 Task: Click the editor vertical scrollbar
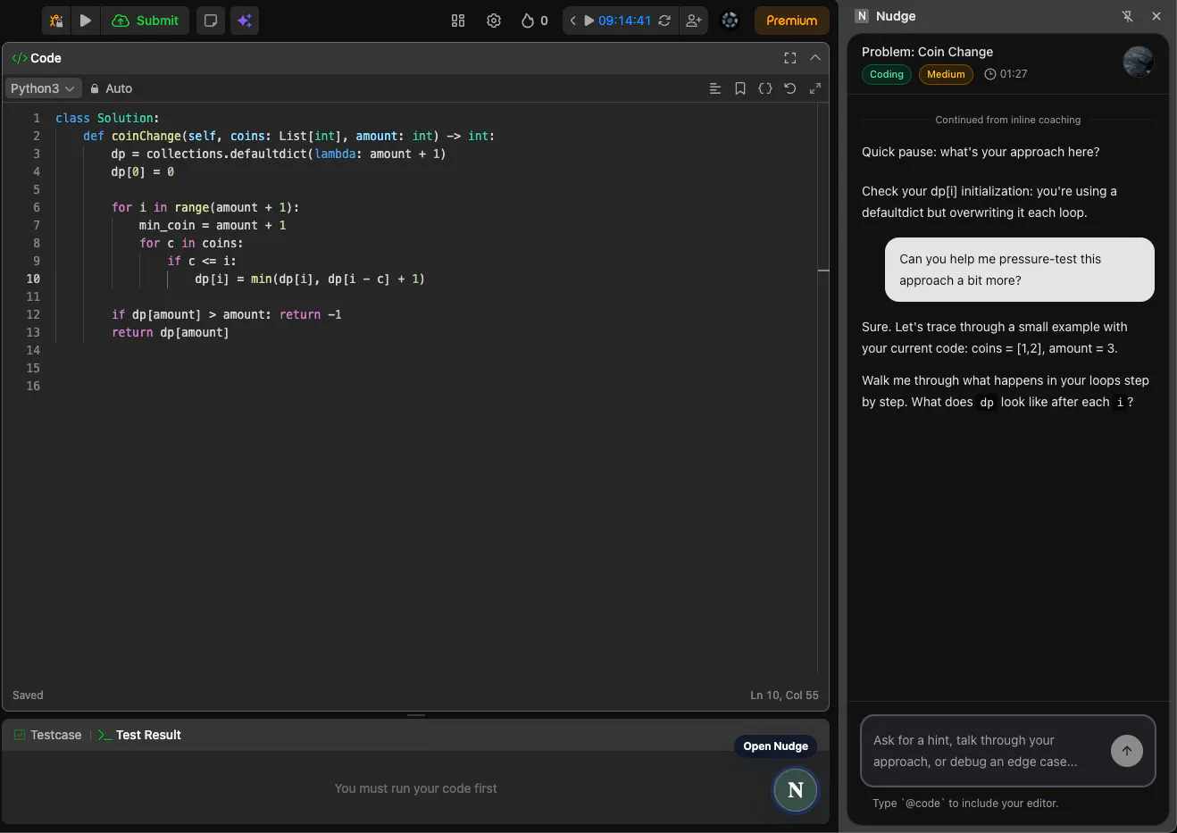[823, 387]
